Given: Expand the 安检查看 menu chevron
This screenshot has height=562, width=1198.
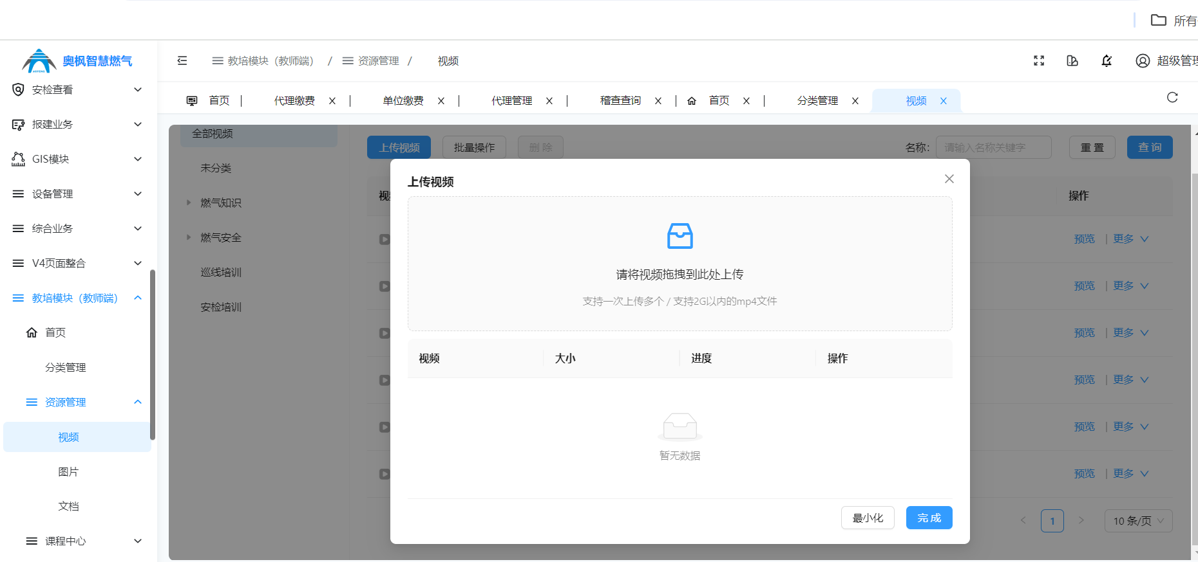Looking at the screenshot, I should click(x=138, y=89).
